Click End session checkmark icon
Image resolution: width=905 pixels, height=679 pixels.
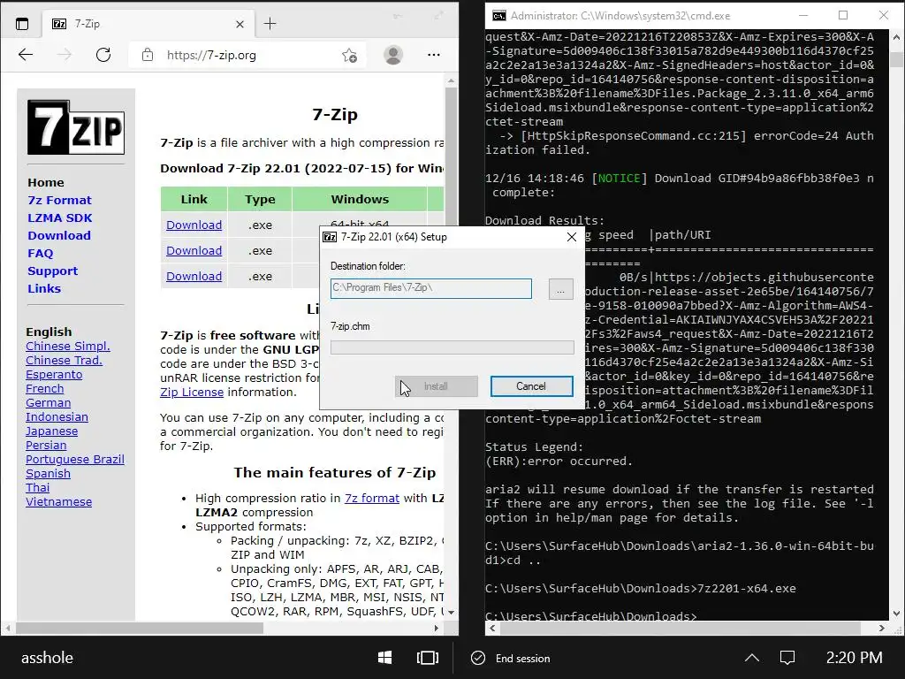(x=478, y=658)
